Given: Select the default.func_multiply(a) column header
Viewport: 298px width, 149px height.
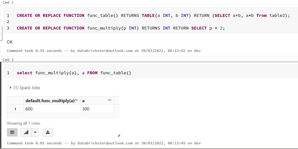Looking at the screenshot, I should coord(50,101).
